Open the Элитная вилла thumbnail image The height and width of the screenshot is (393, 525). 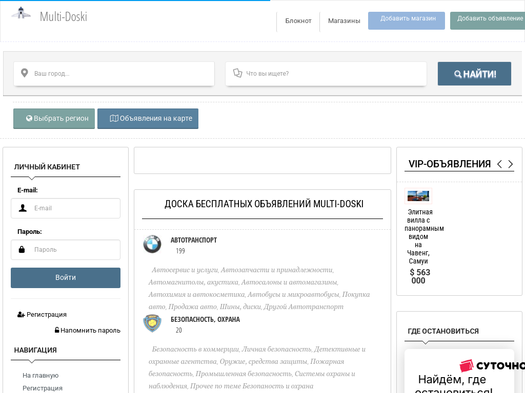(x=418, y=196)
